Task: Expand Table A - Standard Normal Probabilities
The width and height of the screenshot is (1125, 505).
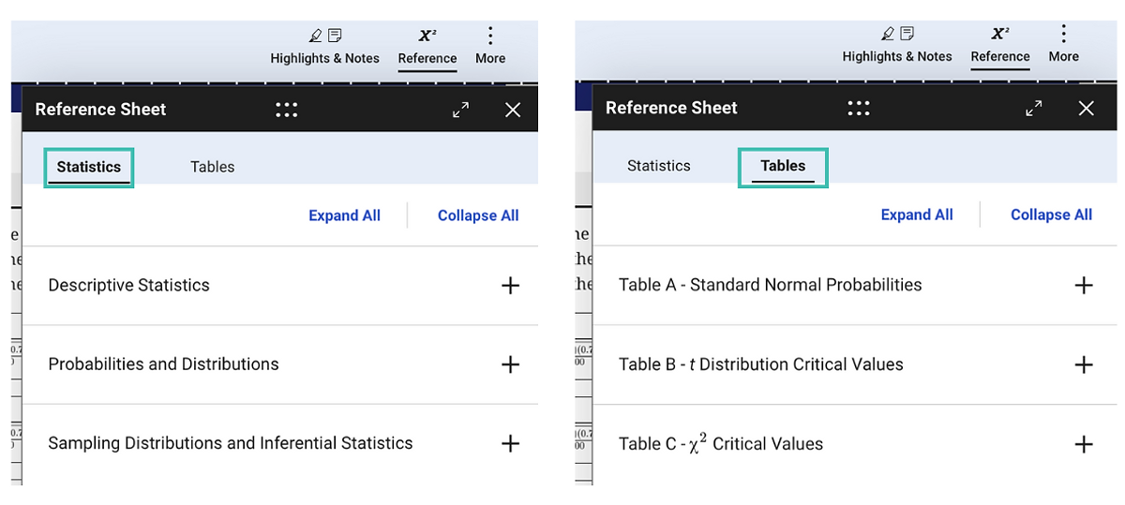Action: 1084,285
